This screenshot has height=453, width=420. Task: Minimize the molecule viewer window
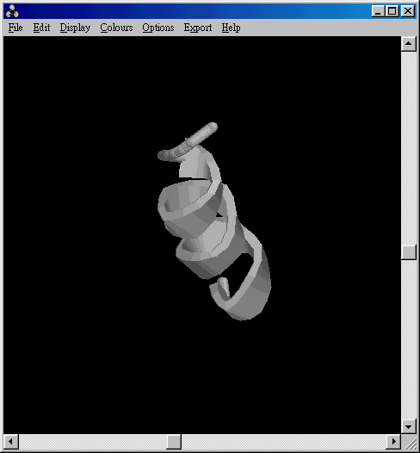click(378, 11)
